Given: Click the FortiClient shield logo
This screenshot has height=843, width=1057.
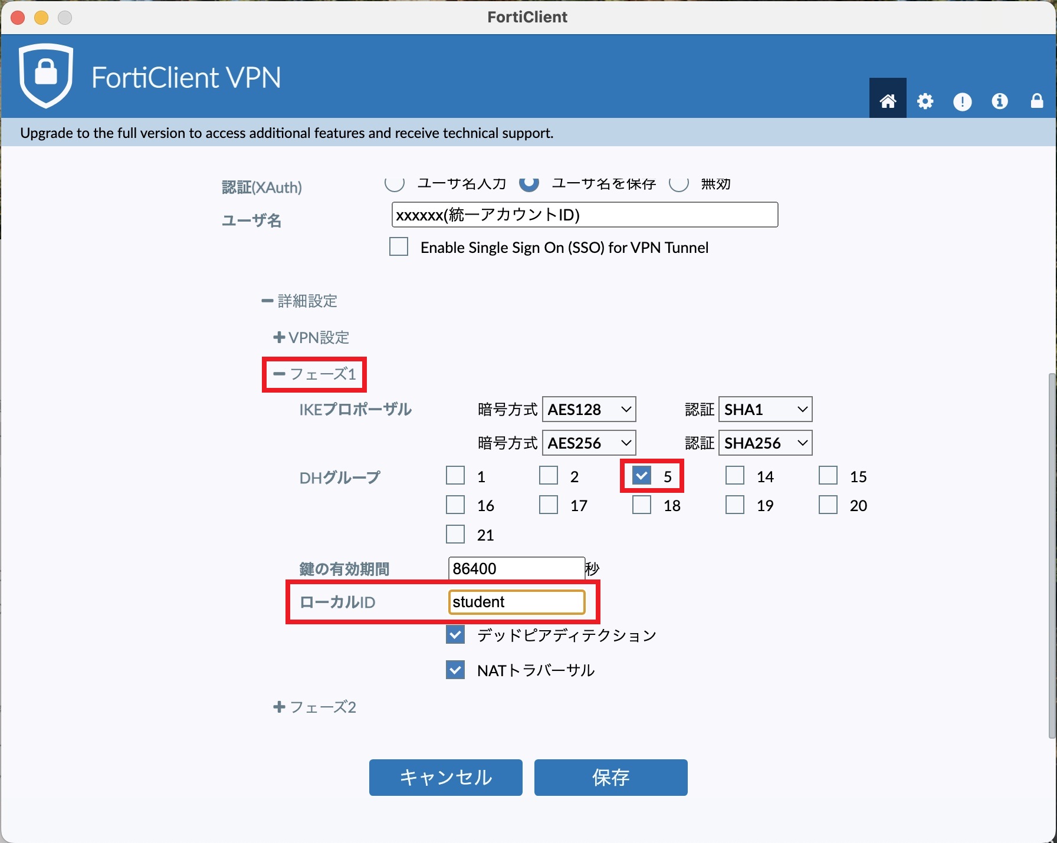Looking at the screenshot, I should [x=46, y=75].
